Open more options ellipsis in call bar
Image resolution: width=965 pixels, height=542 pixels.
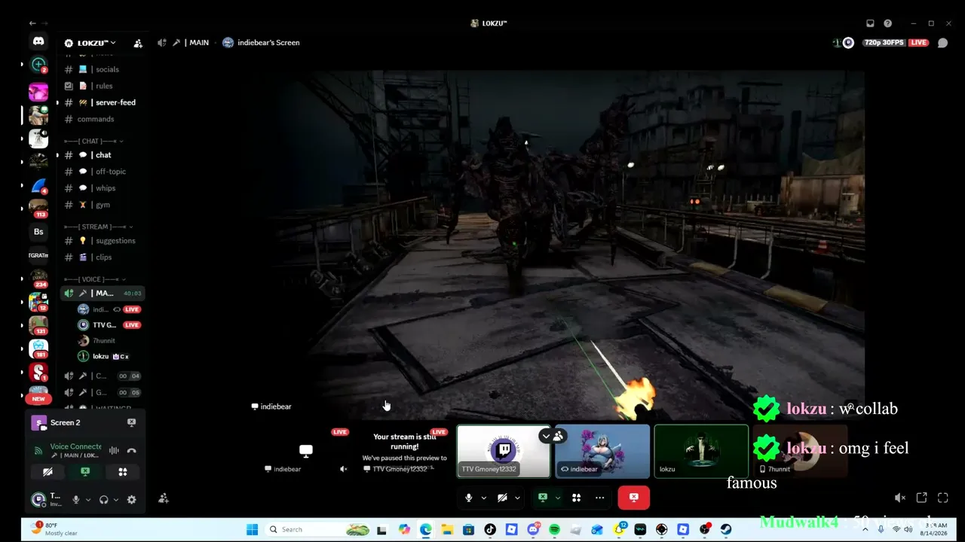tap(599, 498)
